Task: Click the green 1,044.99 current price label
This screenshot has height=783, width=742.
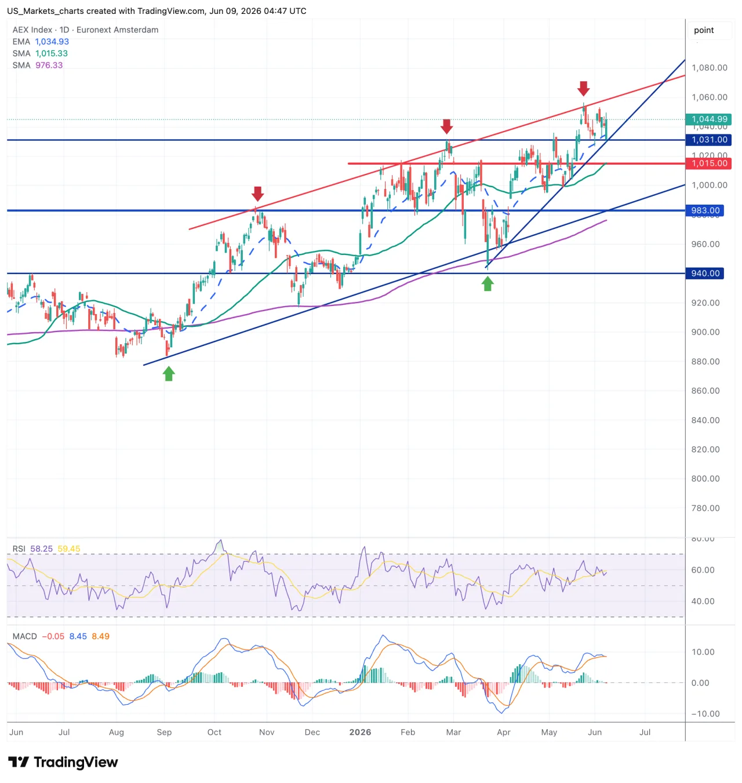Action: pyautogui.click(x=708, y=119)
